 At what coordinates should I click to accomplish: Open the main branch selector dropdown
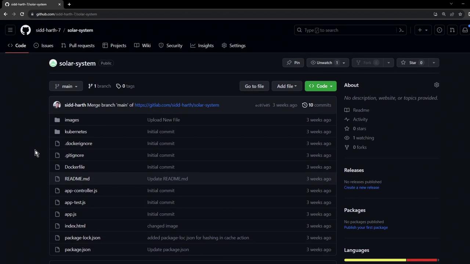point(66,86)
